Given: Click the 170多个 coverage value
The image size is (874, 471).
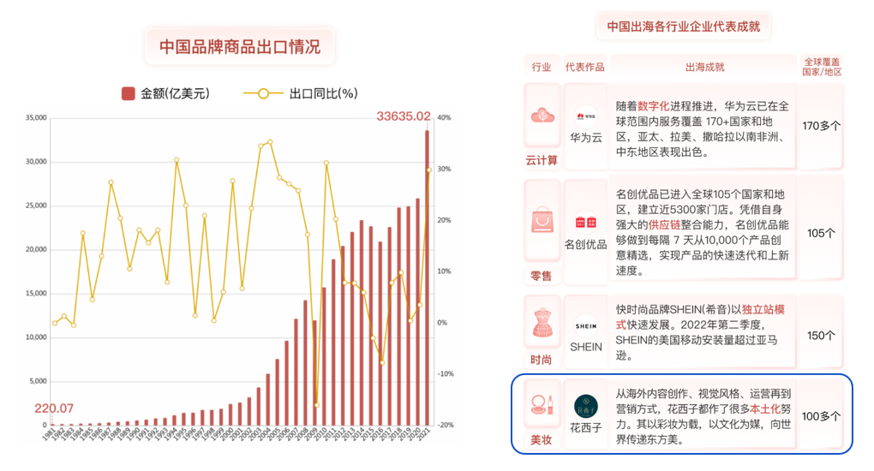Looking at the screenshot, I should (x=821, y=126).
